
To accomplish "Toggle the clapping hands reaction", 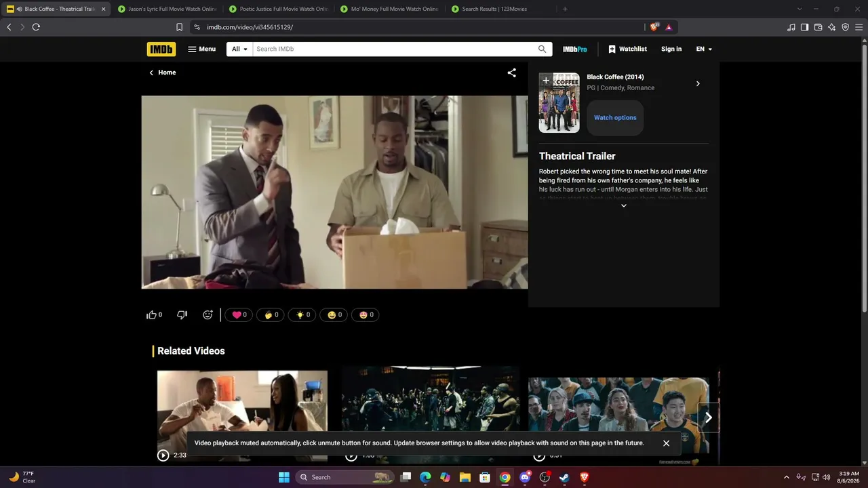I will (271, 314).
